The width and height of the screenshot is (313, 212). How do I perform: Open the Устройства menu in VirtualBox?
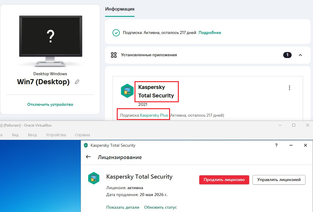coord(56,135)
